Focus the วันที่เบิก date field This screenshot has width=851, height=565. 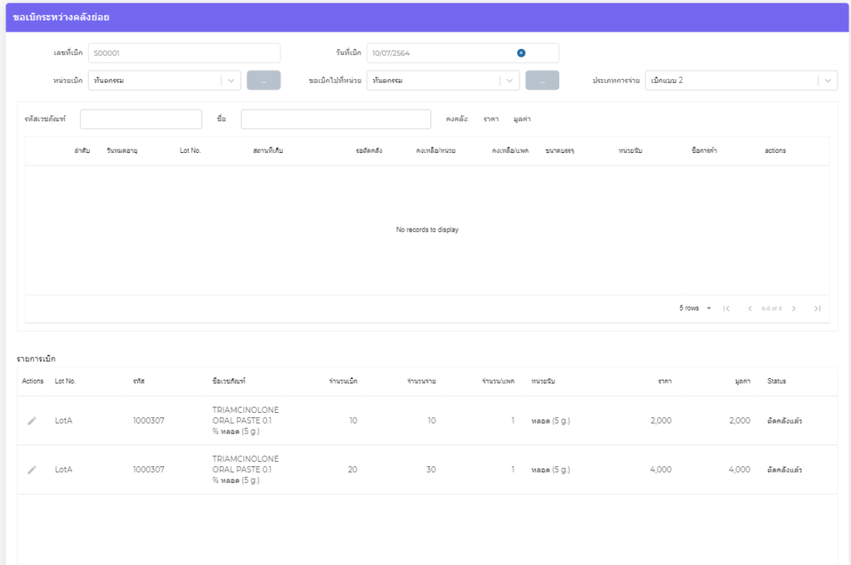coord(440,53)
